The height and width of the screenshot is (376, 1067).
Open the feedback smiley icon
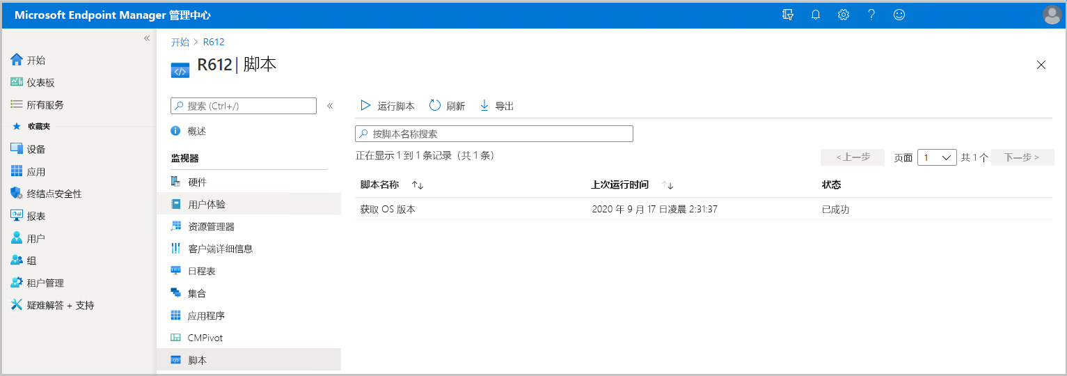[x=899, y=15]
